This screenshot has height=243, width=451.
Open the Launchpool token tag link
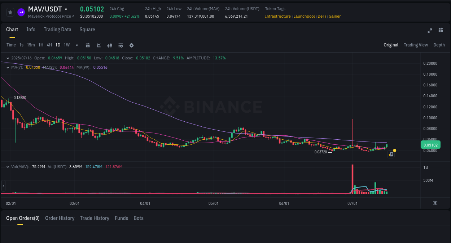(x=304, y=16)
